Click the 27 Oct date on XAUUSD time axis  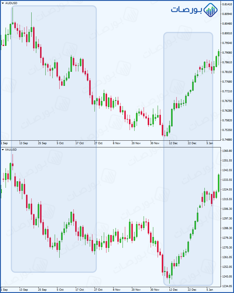(98, 290)
